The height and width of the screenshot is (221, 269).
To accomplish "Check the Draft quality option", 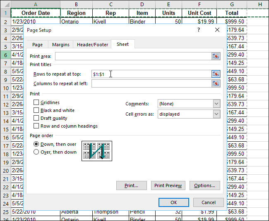I will (36, 118).
